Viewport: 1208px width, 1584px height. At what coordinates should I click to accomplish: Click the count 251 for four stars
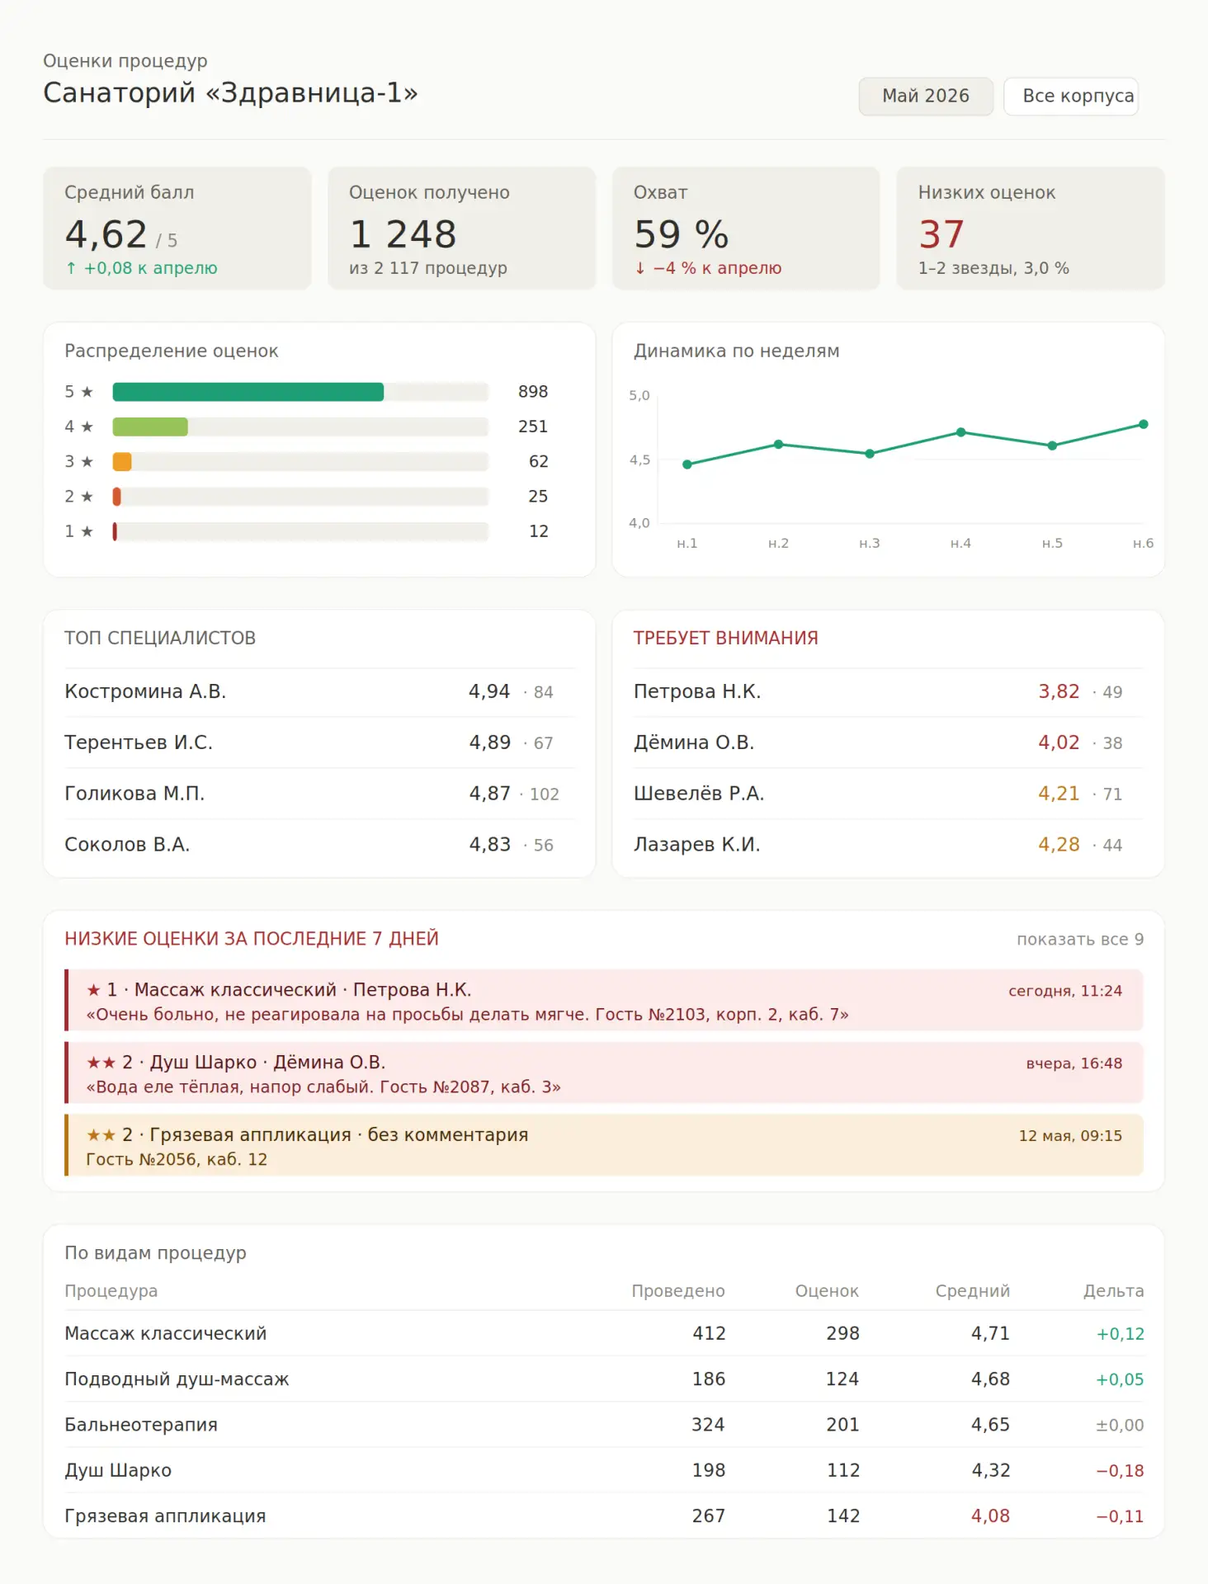[x=533, y=427]
